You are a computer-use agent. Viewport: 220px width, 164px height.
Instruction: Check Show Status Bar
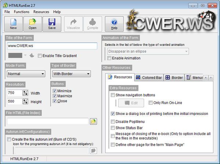coord(113,128)
